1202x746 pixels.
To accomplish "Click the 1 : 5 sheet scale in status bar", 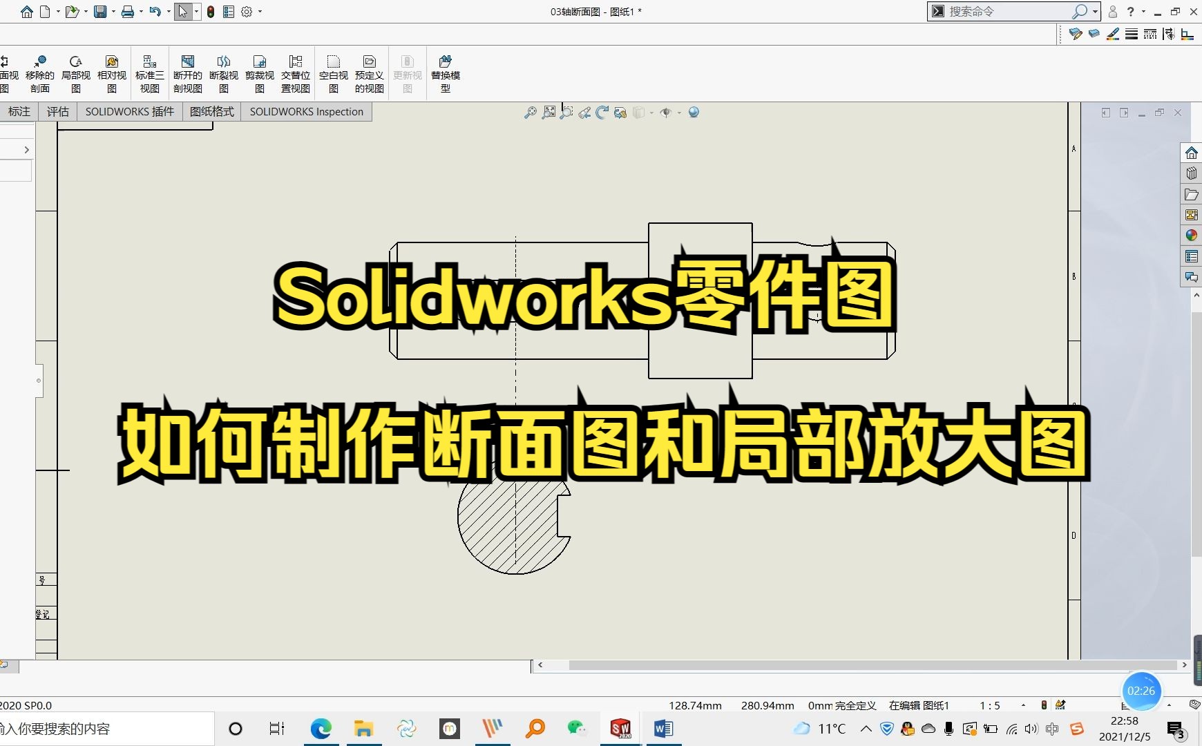I will click(990, 705).
